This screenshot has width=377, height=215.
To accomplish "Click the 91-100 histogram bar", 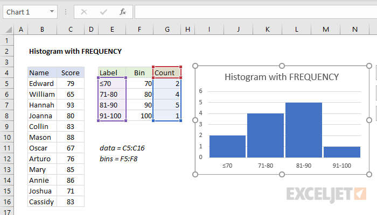I will click(x=342, y=152).
